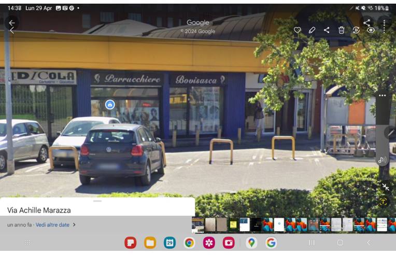Tap the back arrow at top left

click(x=11, y=23)
